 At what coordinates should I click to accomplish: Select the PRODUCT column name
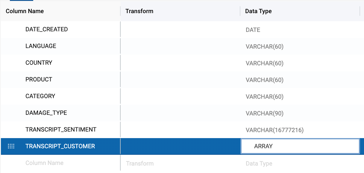(39, 79)
